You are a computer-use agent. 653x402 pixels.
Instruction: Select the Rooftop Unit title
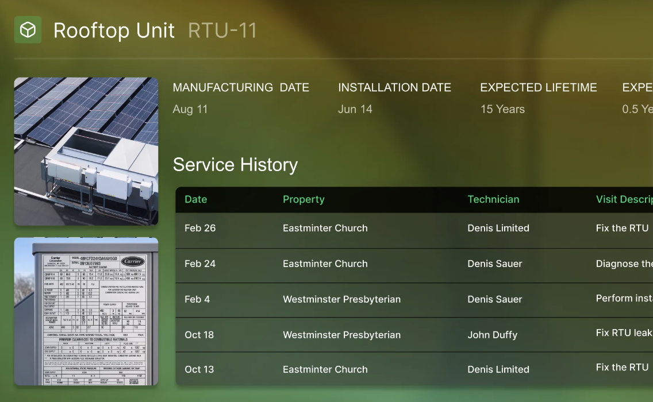pos(114,30)
